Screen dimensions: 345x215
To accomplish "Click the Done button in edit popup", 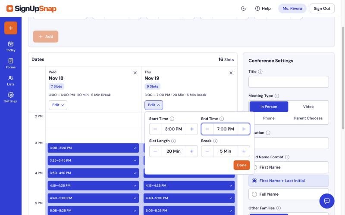I will click(x=241, y=165).
